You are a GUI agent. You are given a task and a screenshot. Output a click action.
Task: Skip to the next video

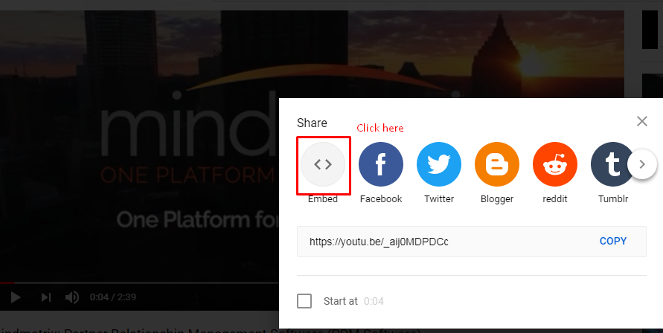click(x=45, y=297)
